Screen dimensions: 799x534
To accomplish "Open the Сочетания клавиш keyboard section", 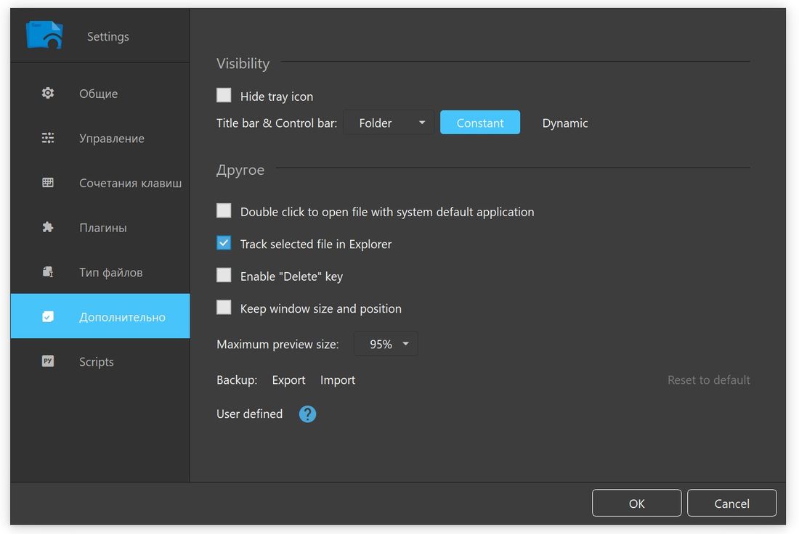I will tap(47, 183).
